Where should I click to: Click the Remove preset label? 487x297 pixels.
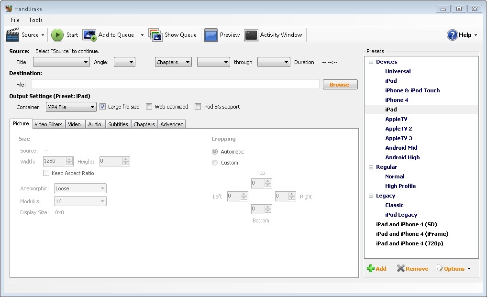point(417,269)
